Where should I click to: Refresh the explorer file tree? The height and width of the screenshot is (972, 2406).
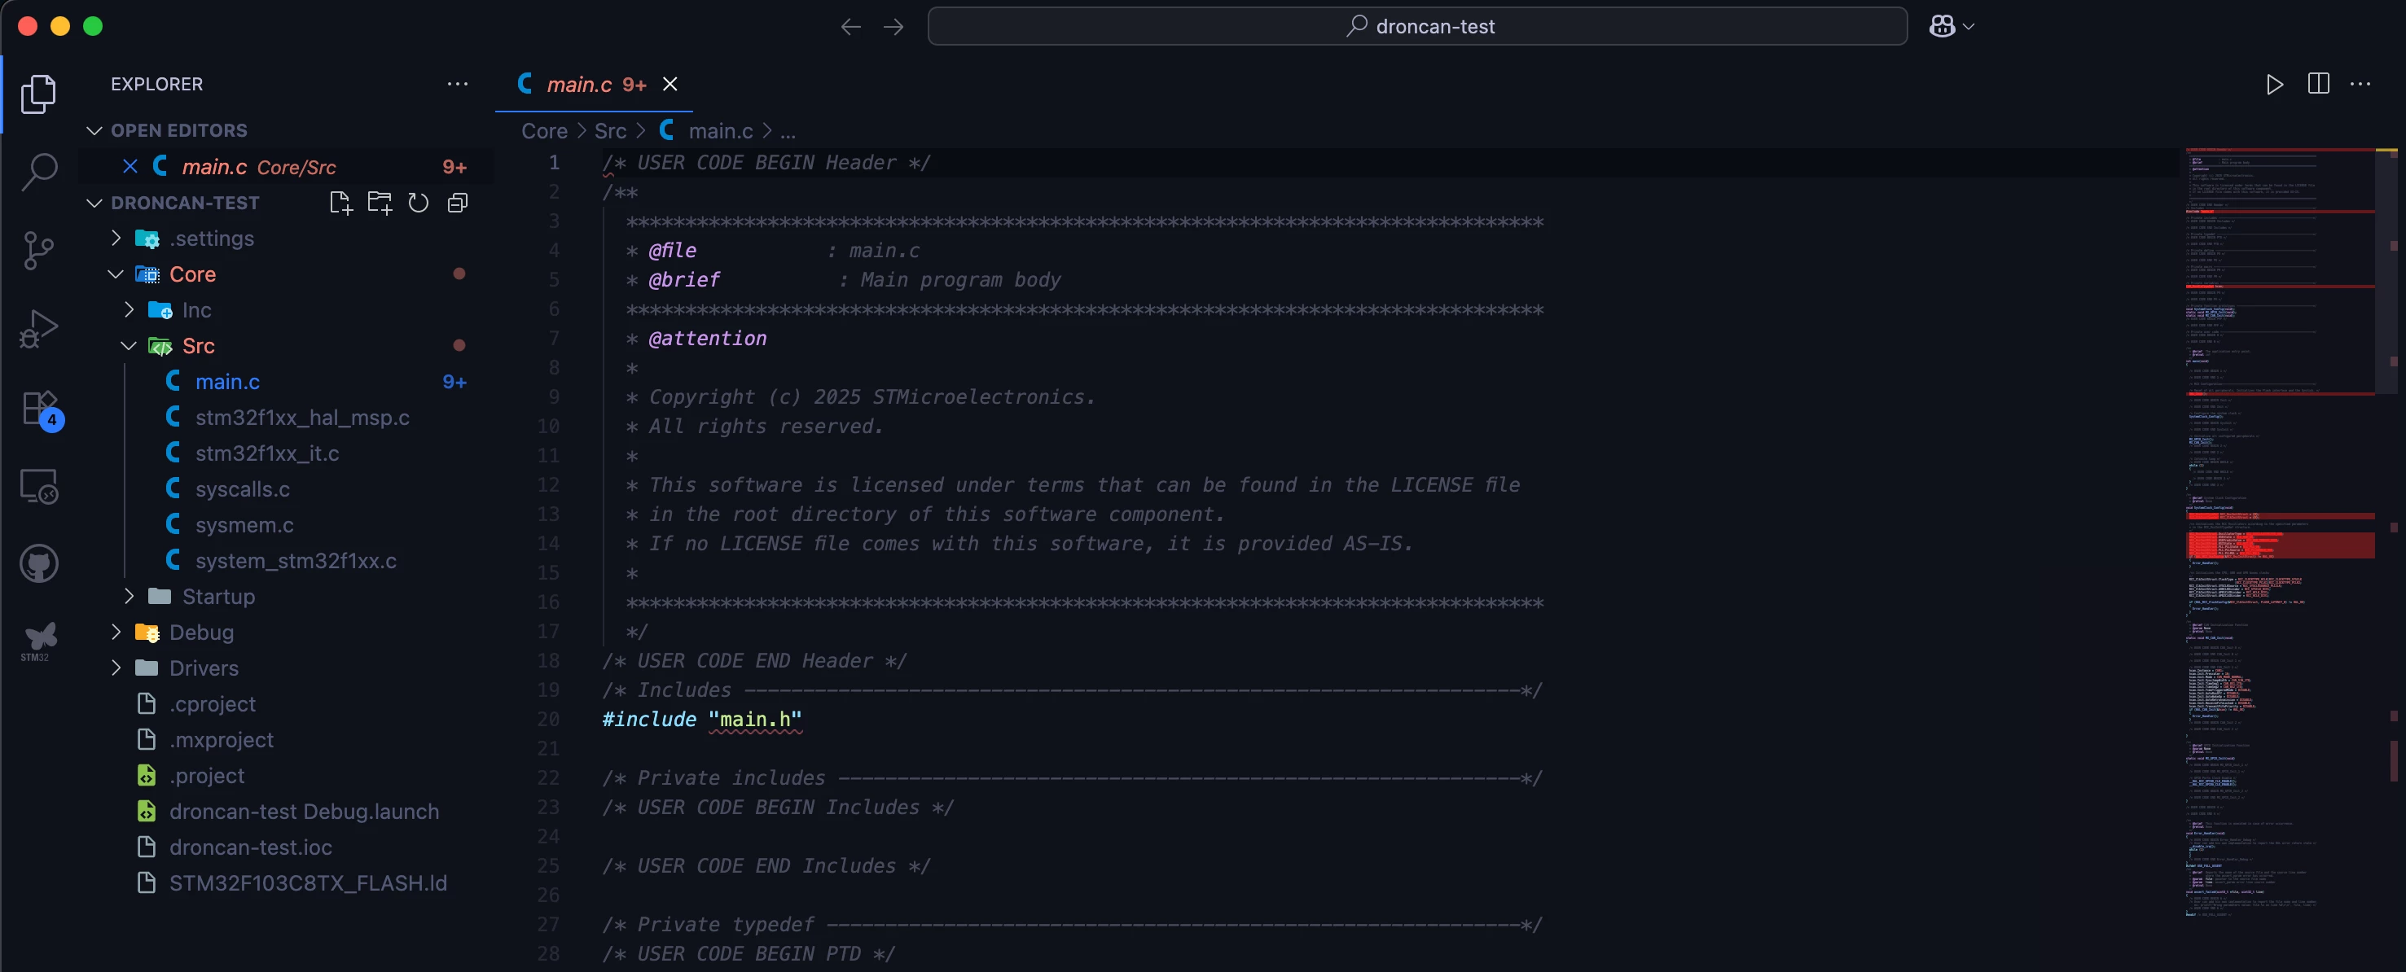point(419,203)
